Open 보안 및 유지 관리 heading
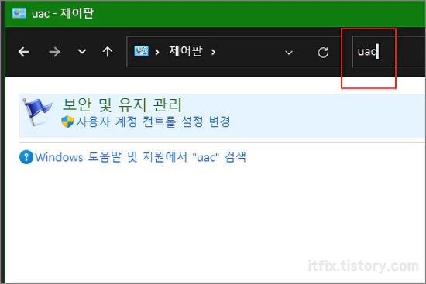The height and width of the screenshot is (284, 426). click(x=122, y=104)
